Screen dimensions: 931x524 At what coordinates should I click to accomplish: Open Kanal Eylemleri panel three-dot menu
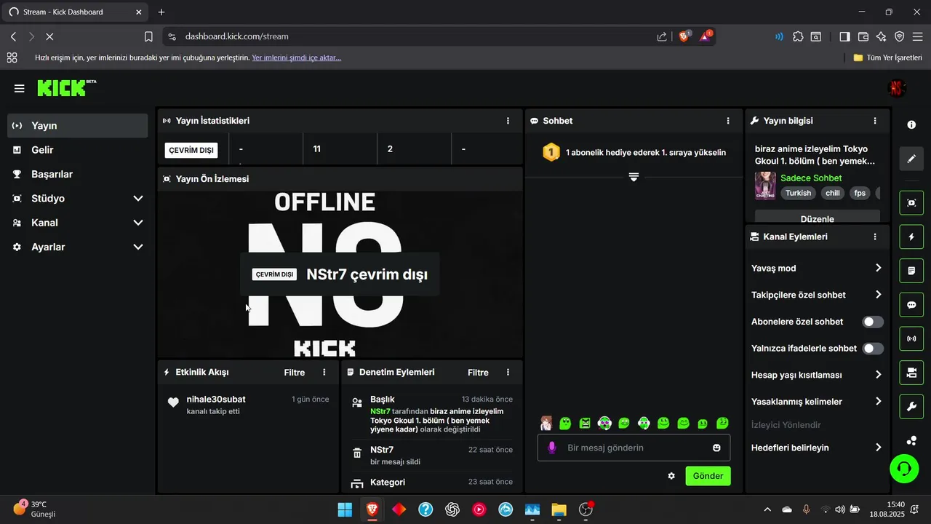pyautogui.click(x=875, y=237)
